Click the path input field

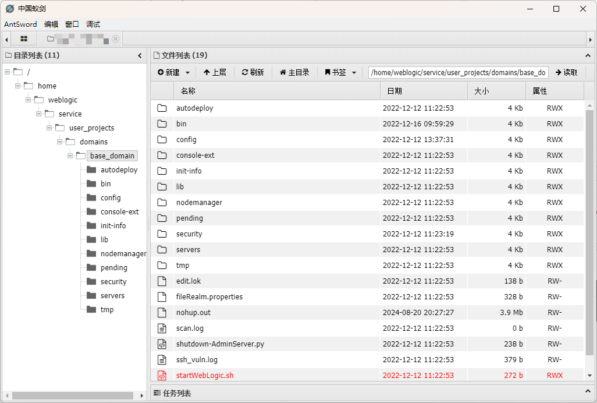[x=459, y=72]
